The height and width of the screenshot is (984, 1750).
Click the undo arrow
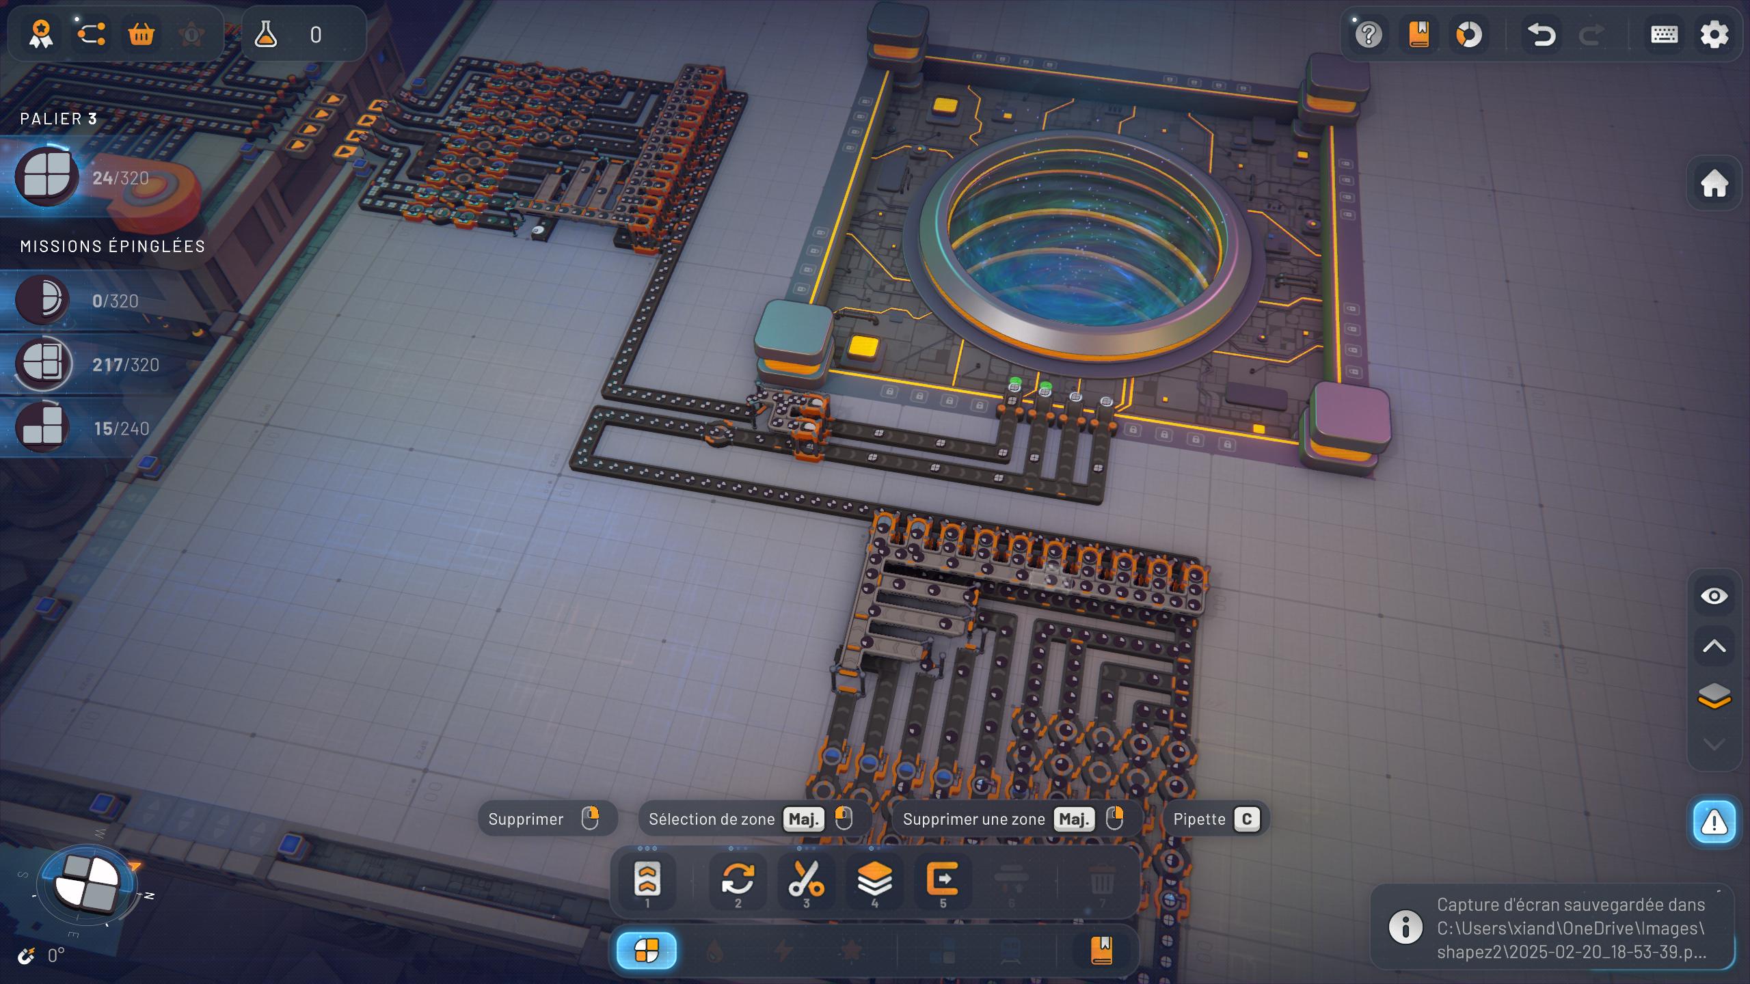[1541, 34]
